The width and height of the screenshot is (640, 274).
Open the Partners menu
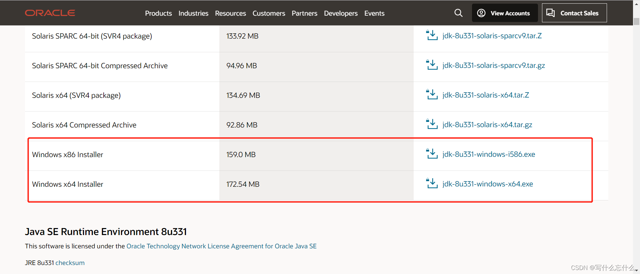click(304, 13)
